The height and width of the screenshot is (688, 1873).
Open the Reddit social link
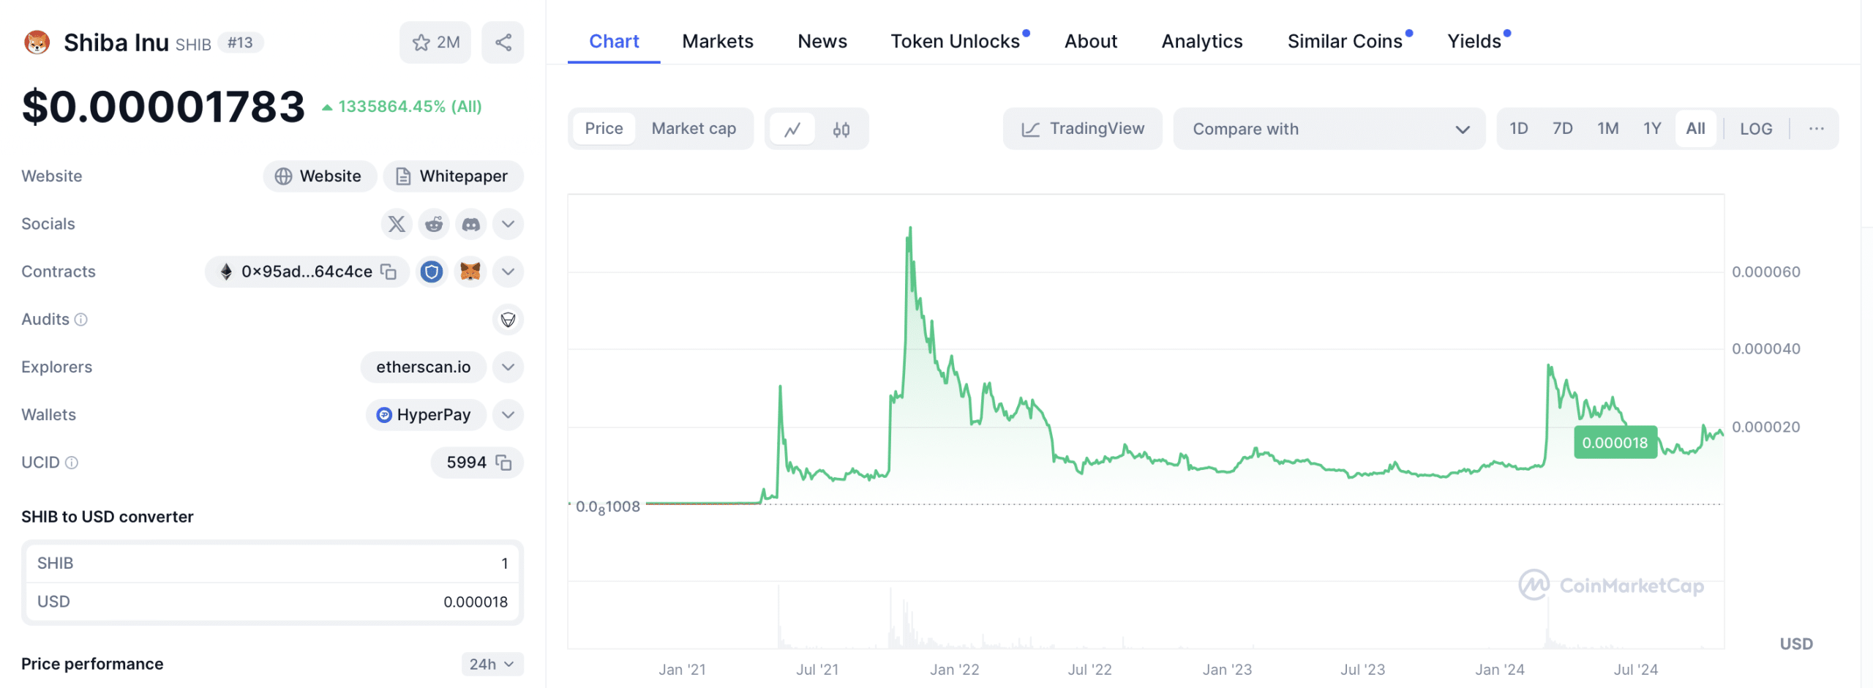pyautogui.click(x=434, y=224)
